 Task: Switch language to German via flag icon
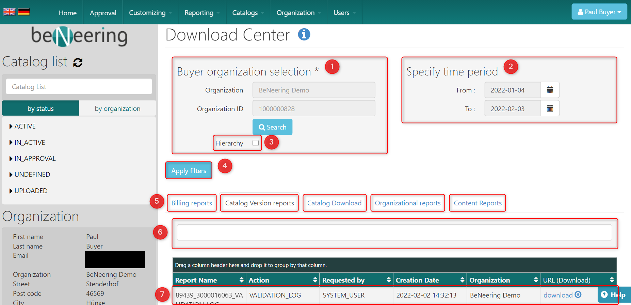tap(24, 12)
